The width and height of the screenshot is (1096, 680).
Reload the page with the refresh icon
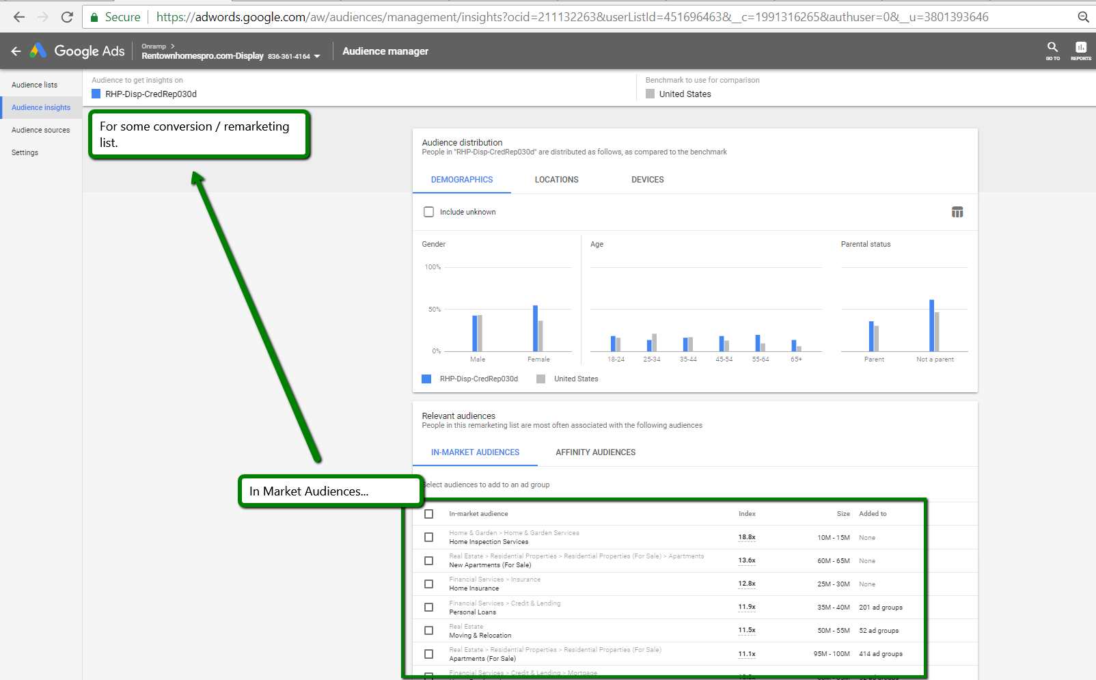pyautogui.click(x=67, y=17)
